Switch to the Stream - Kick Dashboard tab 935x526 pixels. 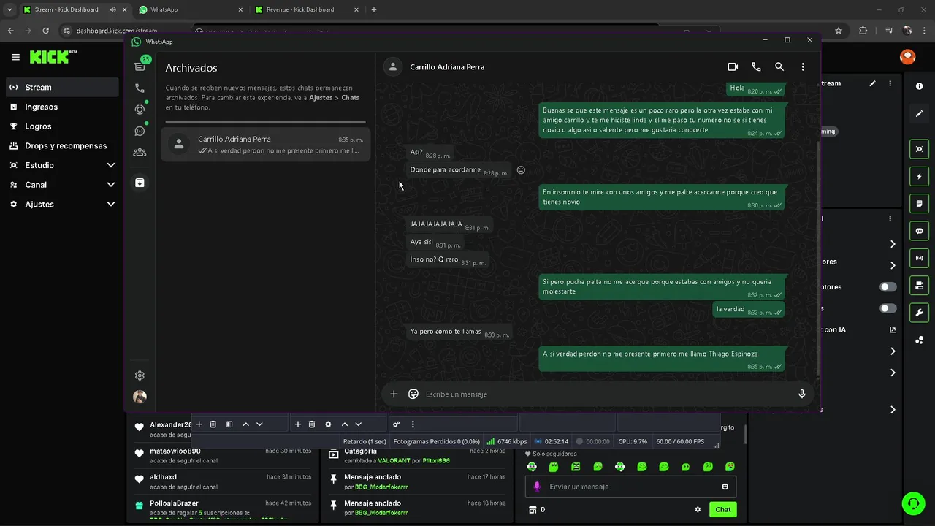coord(66,9)
